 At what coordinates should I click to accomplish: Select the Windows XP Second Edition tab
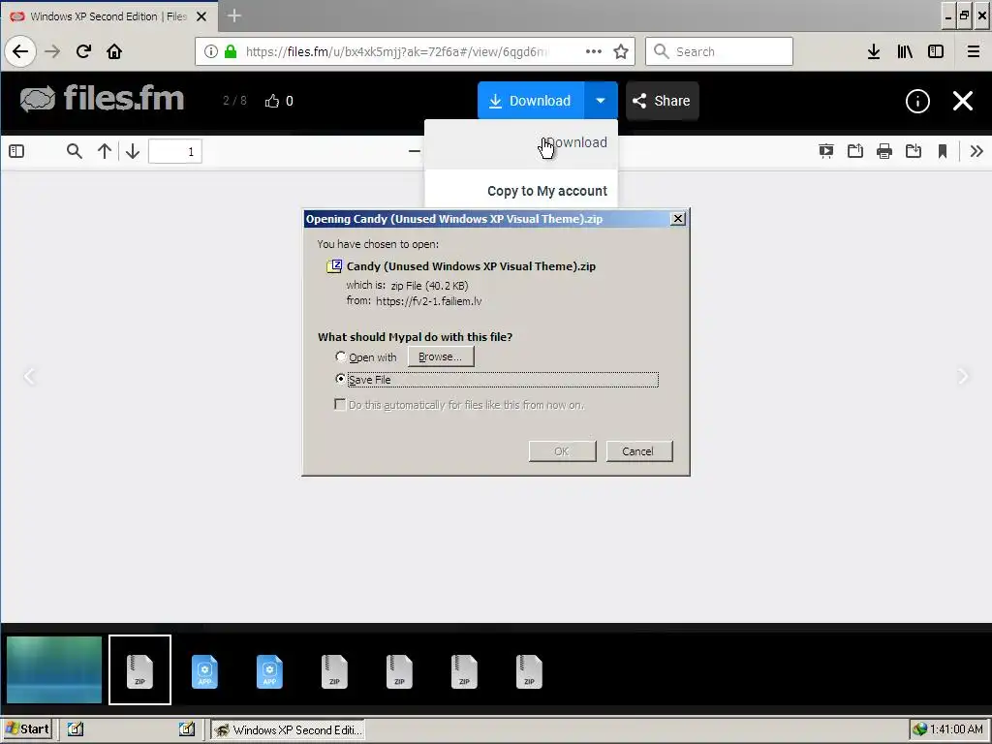108,16
